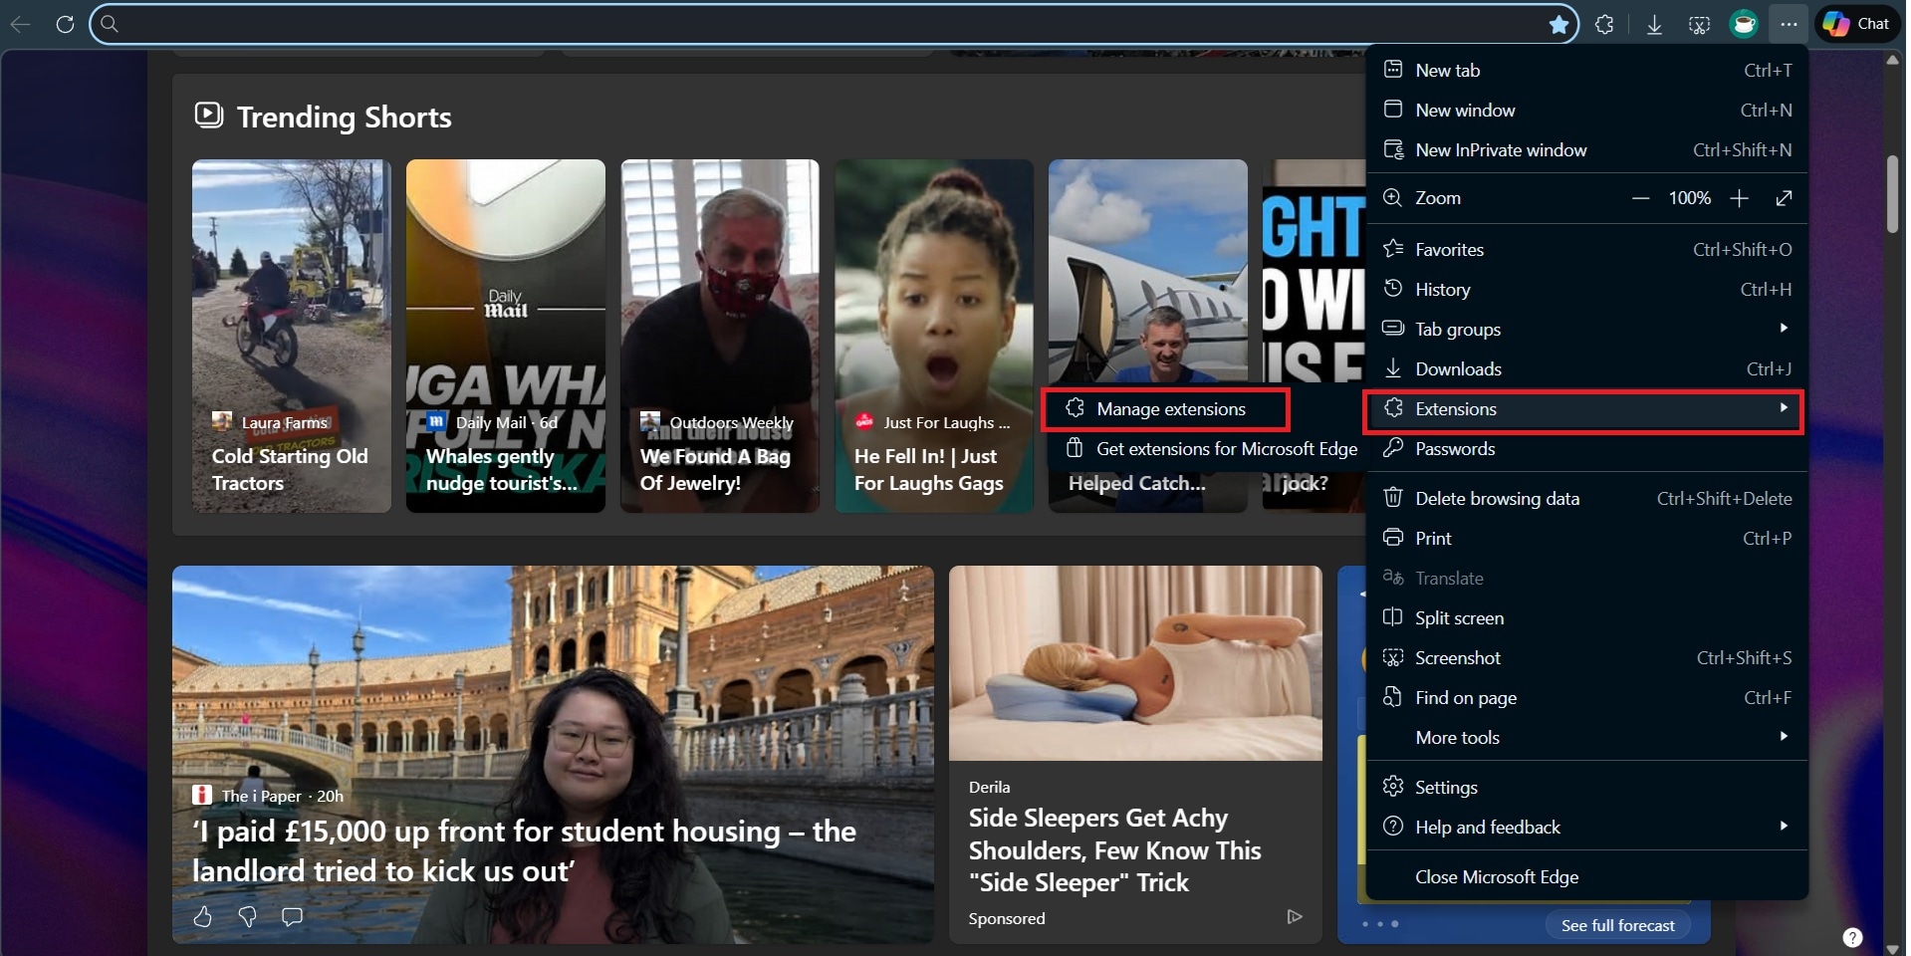Choose Close Microsoft Edge
This screenshot has height=956, width=1911.
(1586, 876)
